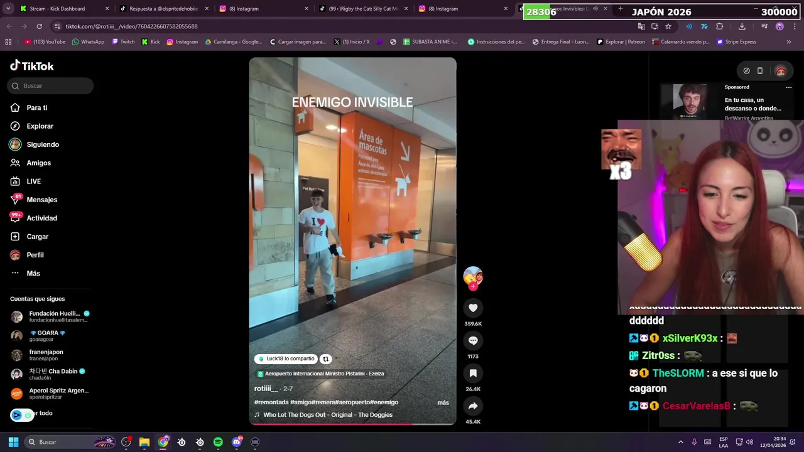This screenshot has width=804, height=452.
Task: Open Discord from the taskbar
Action: (x=237, y=442)
